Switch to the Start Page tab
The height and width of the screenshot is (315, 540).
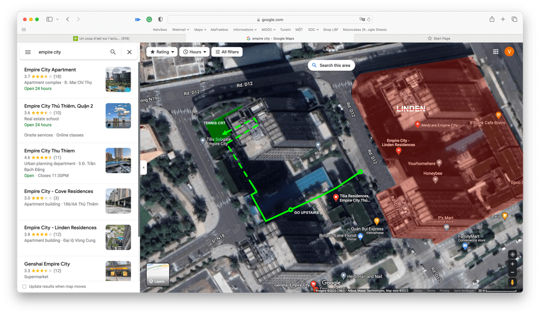coord(439,38)
